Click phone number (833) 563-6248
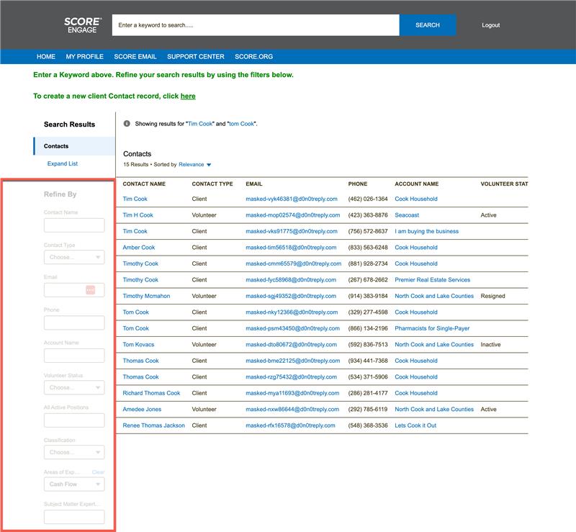576x532 pixels. point(368,247)
